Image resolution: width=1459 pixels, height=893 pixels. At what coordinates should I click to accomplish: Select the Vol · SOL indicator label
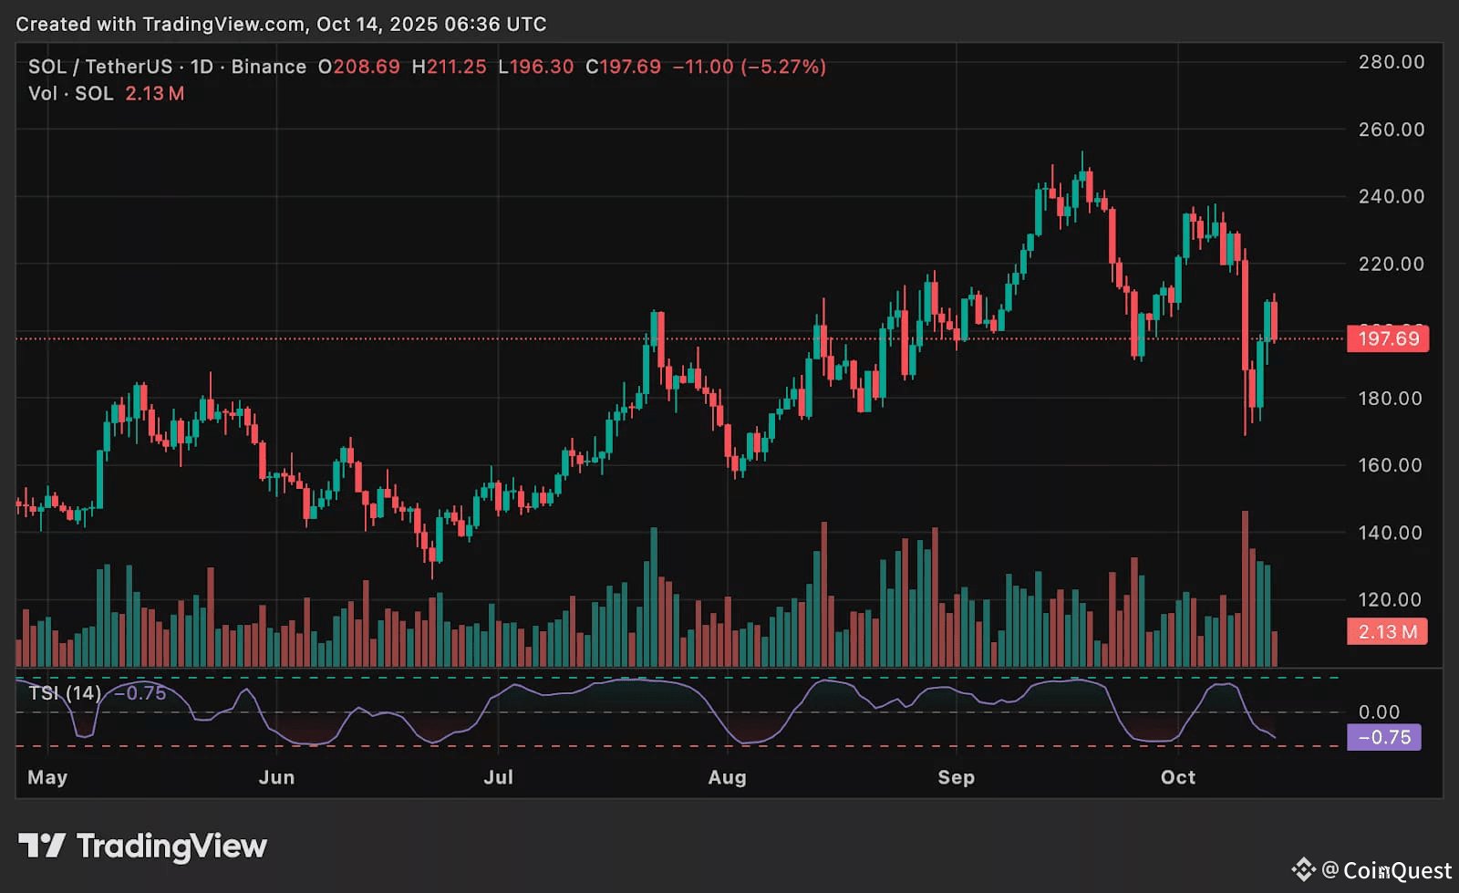(x=70, y=93)
